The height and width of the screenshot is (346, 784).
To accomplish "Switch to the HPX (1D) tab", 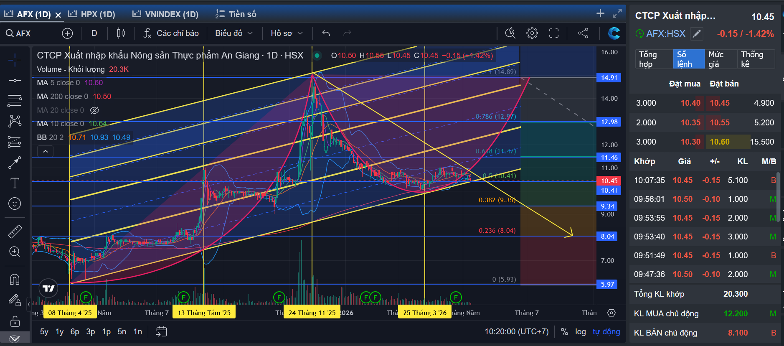I will [91, 14].
